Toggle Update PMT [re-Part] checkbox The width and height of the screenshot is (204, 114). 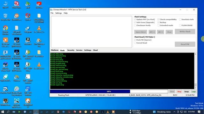coord(135,19)
